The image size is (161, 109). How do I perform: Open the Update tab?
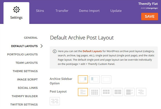click(116, 11)
